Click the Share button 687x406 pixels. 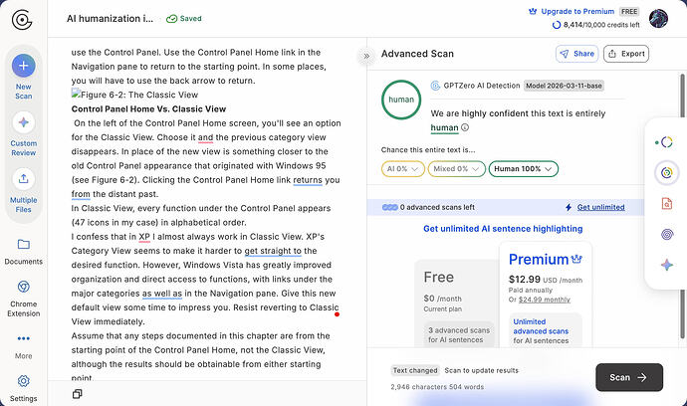click(x=576, y=54)
